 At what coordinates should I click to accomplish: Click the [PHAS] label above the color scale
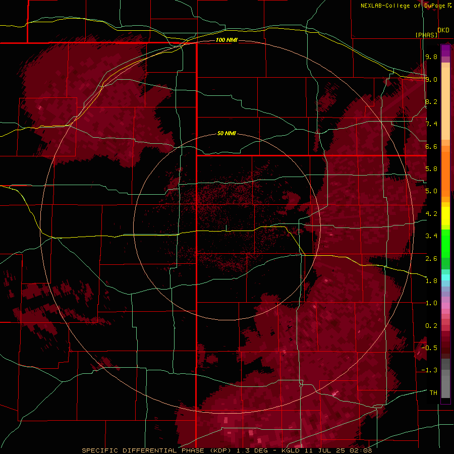point(426,35)
